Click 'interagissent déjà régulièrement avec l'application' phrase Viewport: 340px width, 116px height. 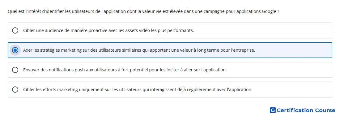pyautogui.click(x=199, y=90)
